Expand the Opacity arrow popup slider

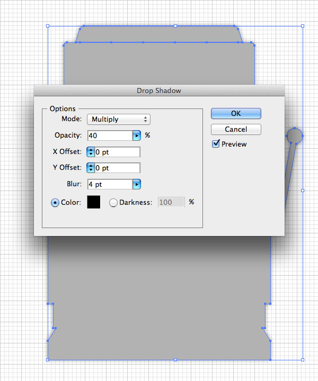pyautogui.click(x=137, y=135)
